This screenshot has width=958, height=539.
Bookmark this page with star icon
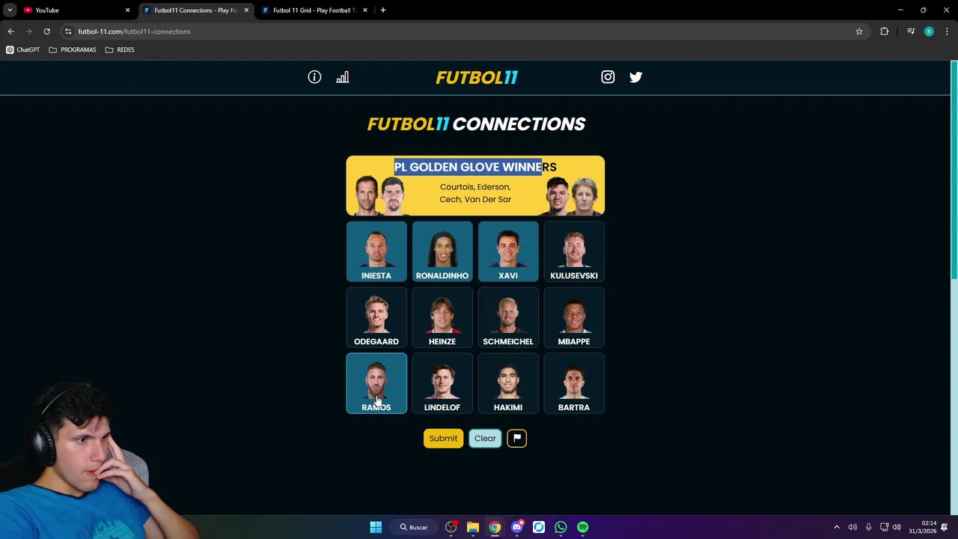[859, 31]
